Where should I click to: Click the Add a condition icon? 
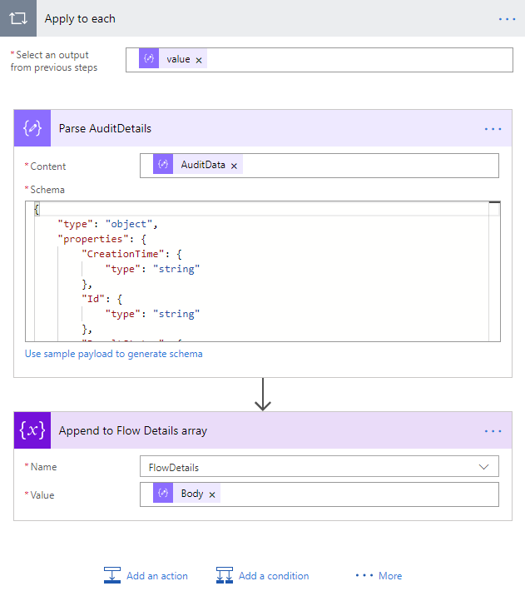(224, 575)
